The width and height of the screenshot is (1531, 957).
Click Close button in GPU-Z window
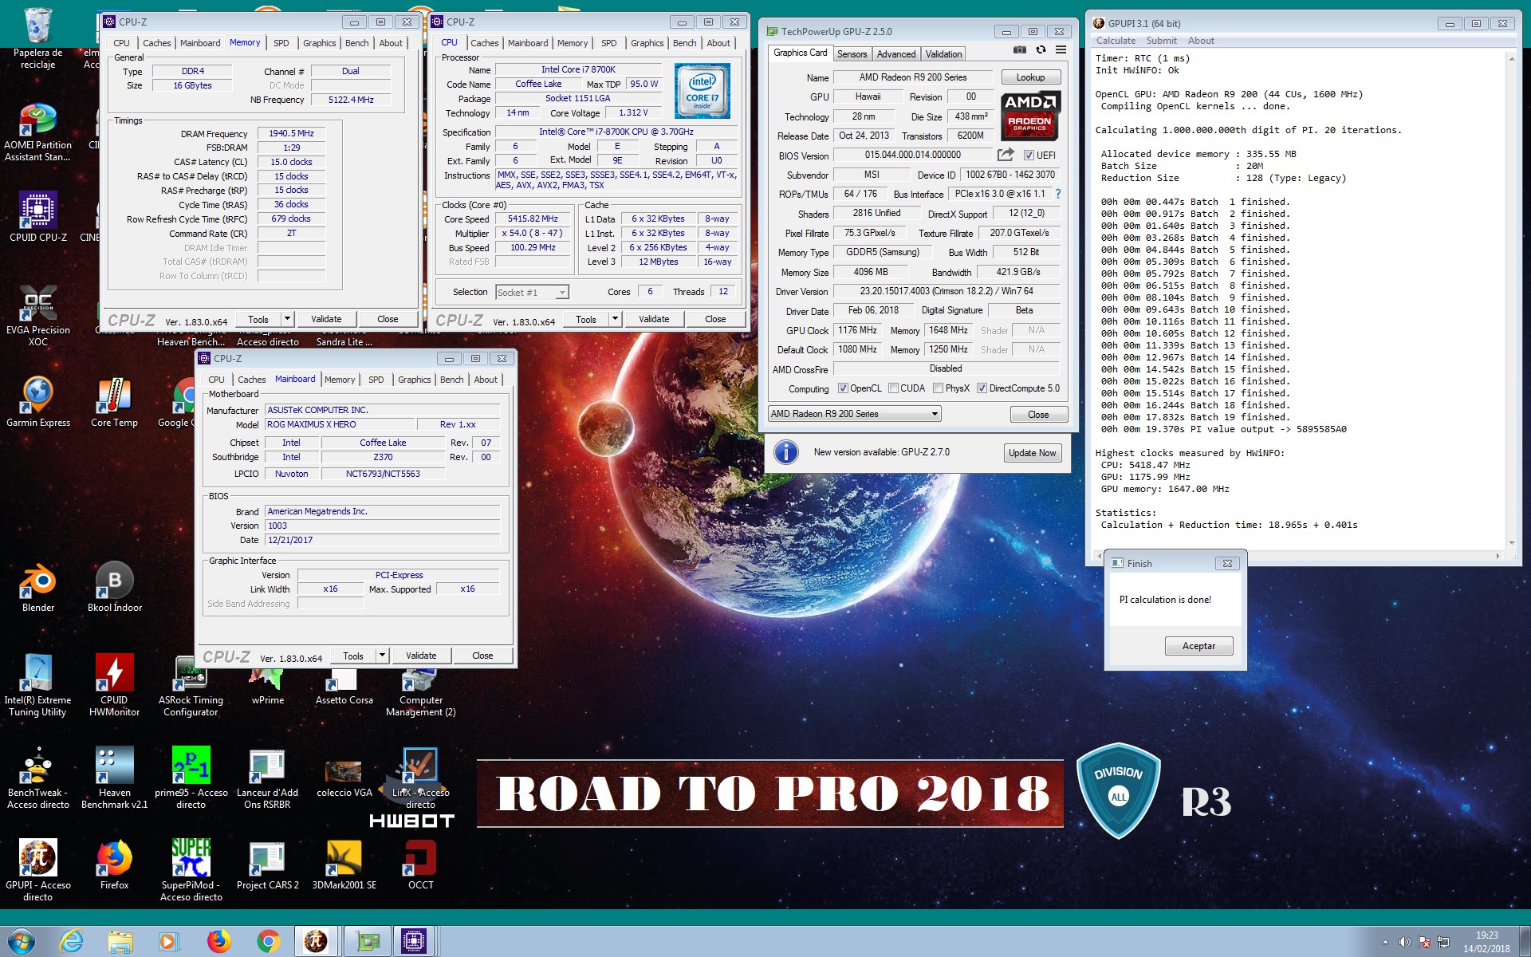coord(1038,415)
